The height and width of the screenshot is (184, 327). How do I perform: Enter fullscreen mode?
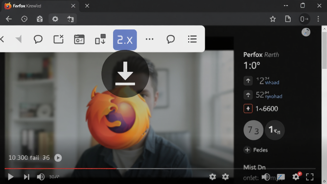[310, 177]
